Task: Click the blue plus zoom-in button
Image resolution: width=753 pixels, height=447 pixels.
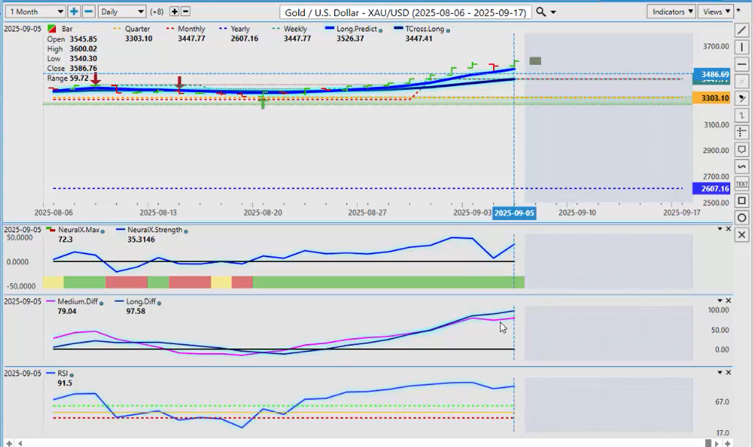Action: tap(74, 12)
